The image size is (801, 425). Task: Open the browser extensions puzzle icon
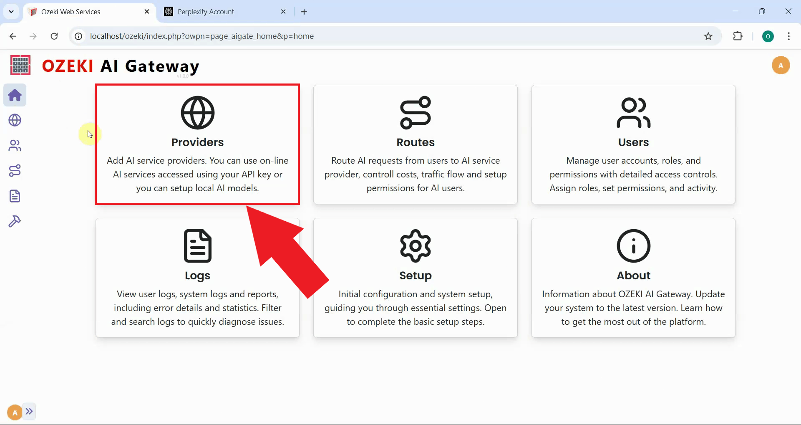tap(738, 36)
